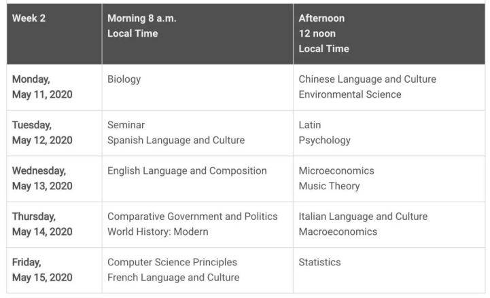
Task: Click the Latin exam entry
Action: point(310,125)
